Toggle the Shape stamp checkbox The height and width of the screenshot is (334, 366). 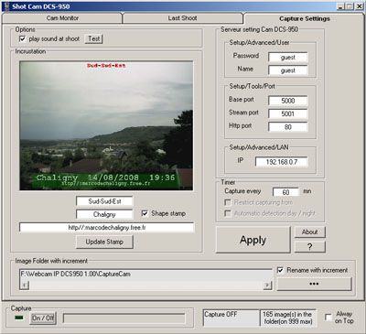tap(145, 213)
